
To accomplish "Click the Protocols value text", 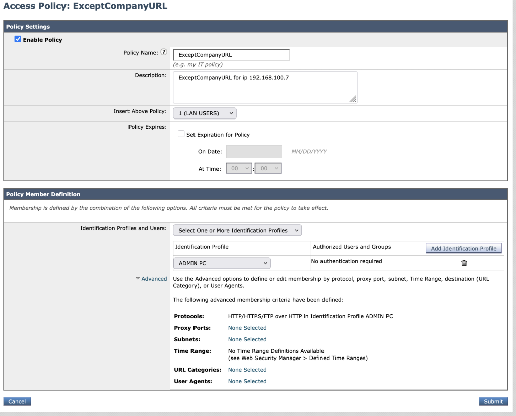I will tap(310, 316).
